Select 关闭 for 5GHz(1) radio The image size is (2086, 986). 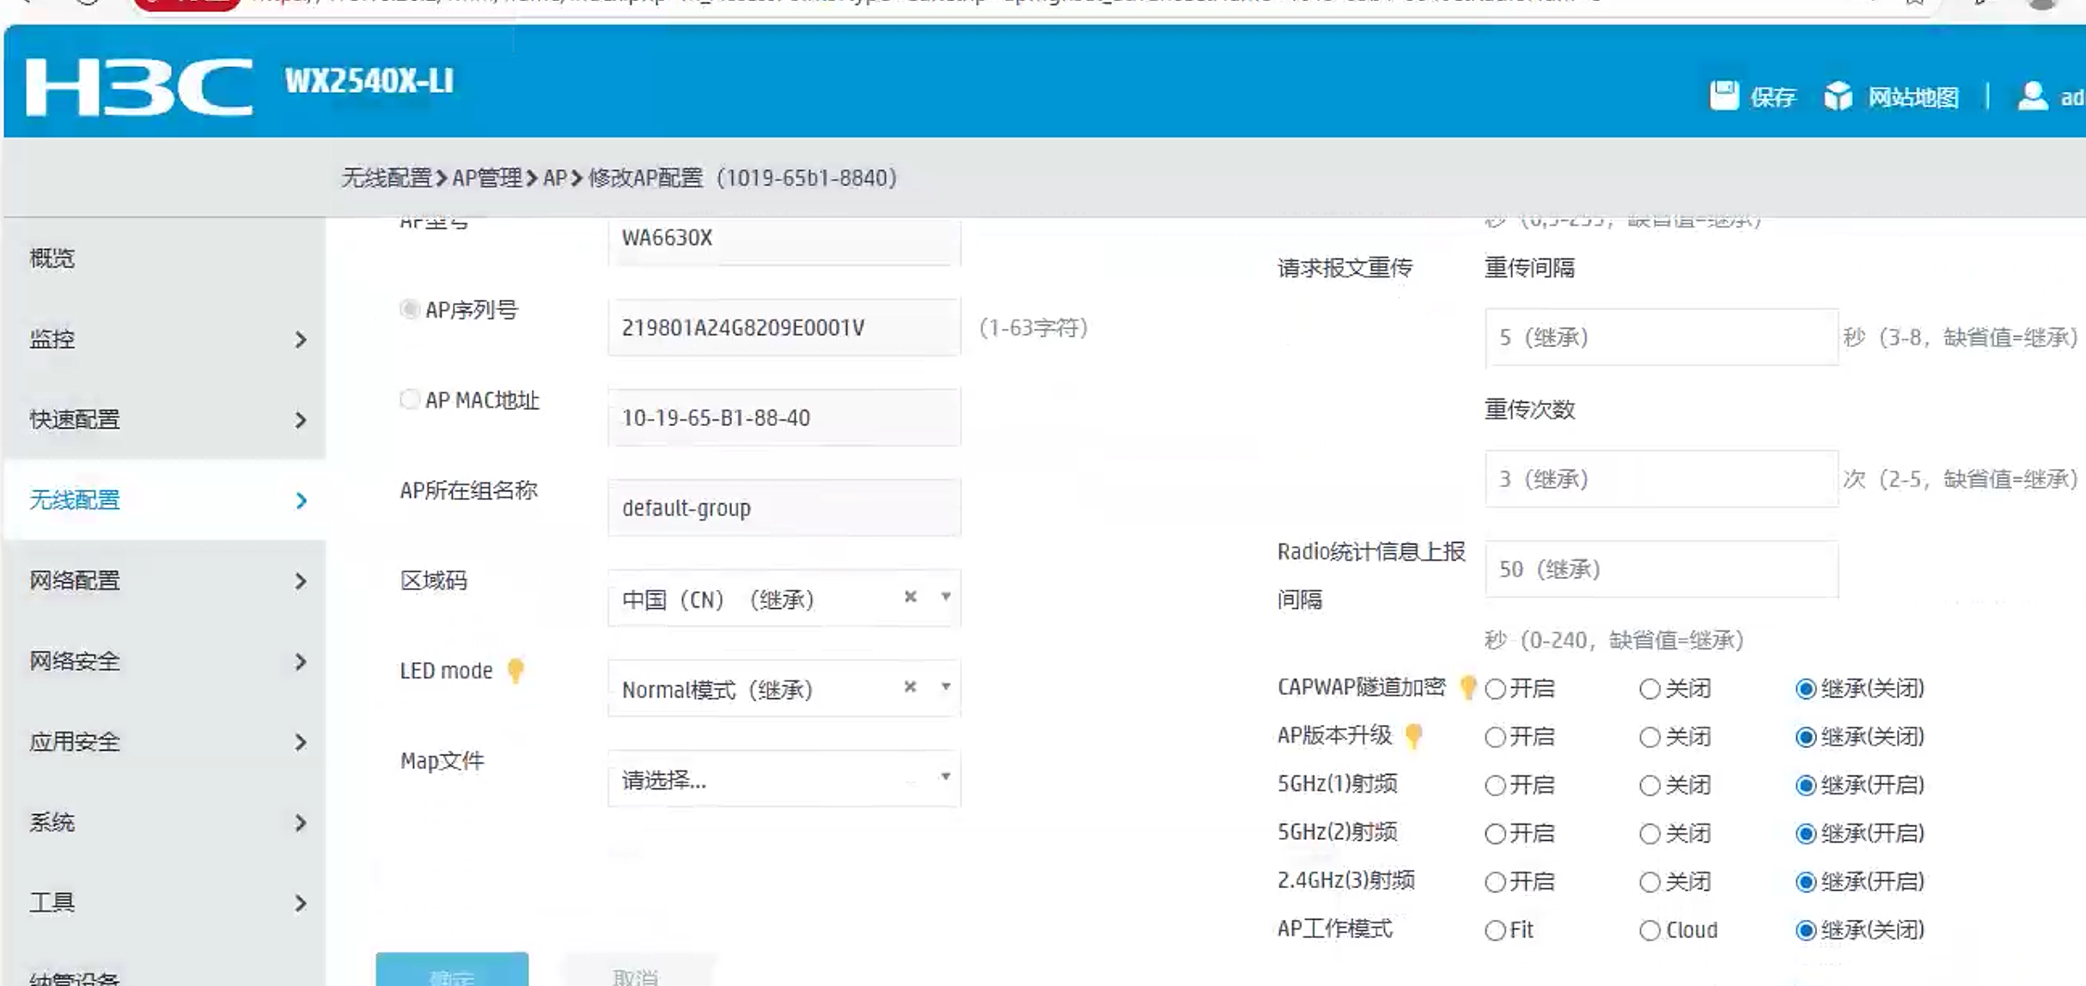[x=1649, y=785]
